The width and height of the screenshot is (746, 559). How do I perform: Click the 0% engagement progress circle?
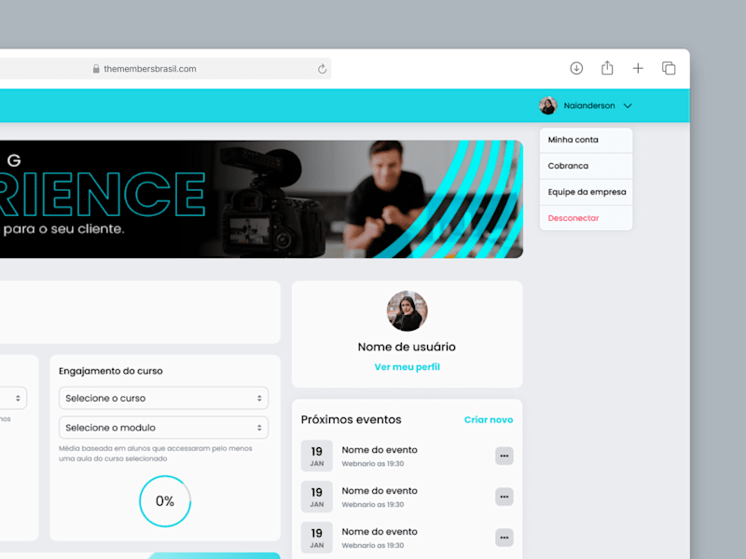(x=165, y=501)
